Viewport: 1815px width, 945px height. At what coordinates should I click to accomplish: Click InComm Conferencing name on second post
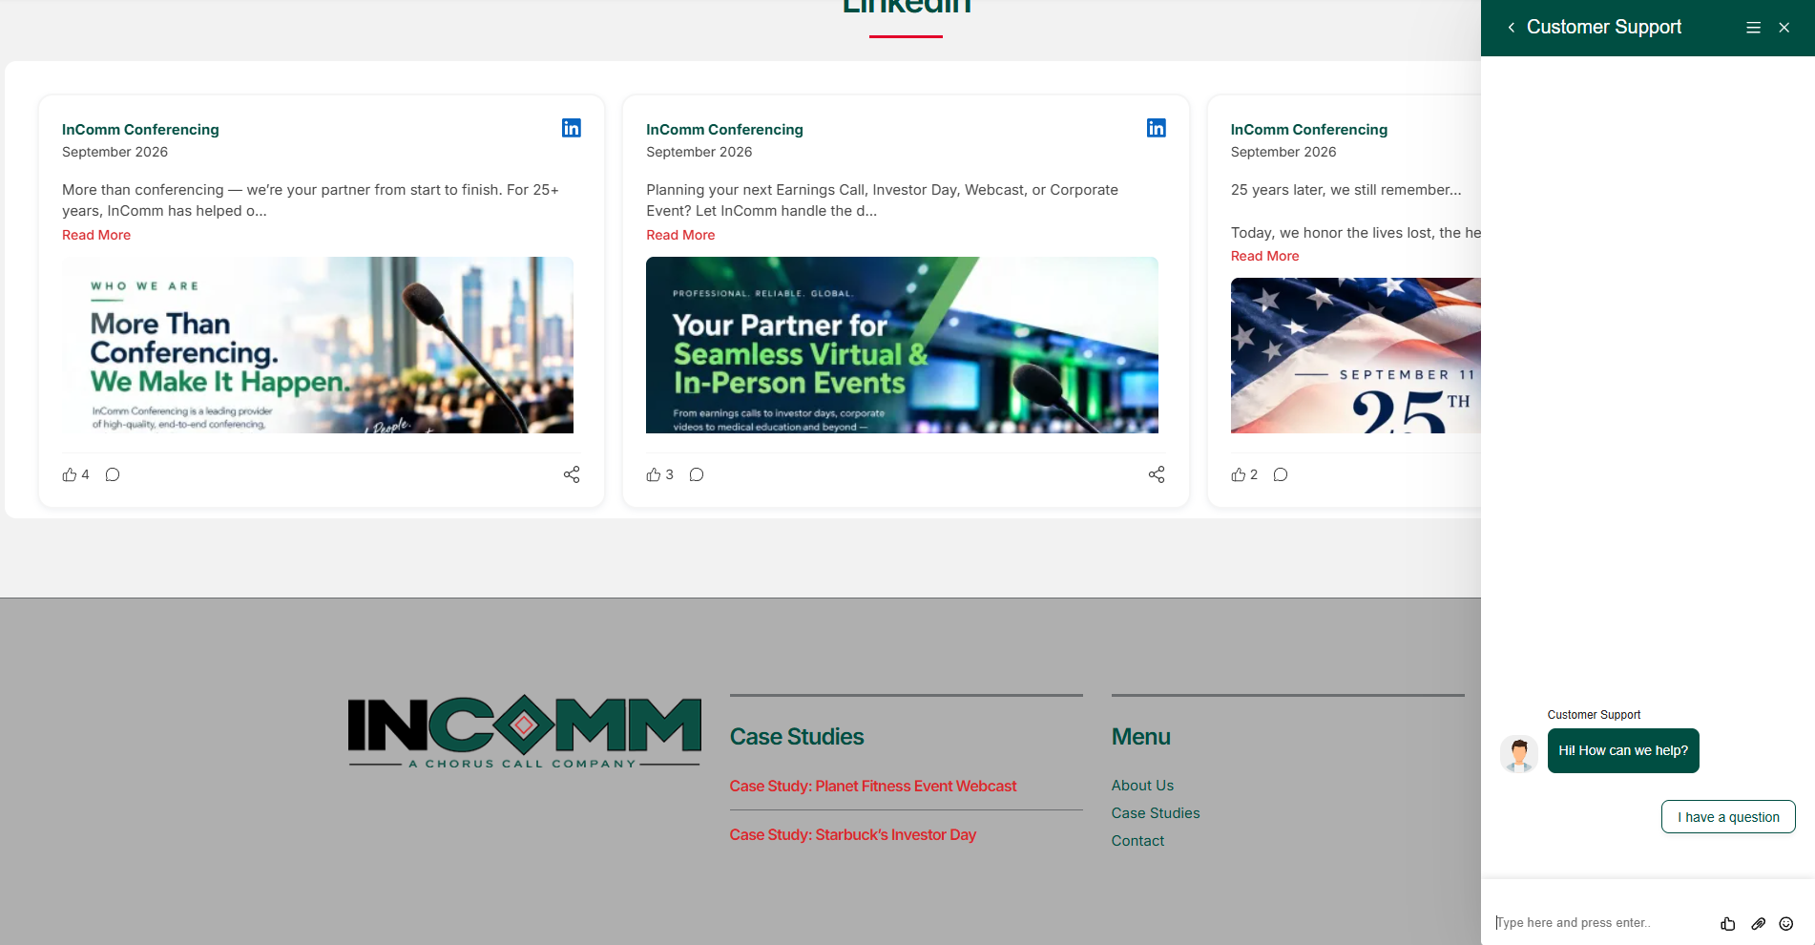coord(724,129)
